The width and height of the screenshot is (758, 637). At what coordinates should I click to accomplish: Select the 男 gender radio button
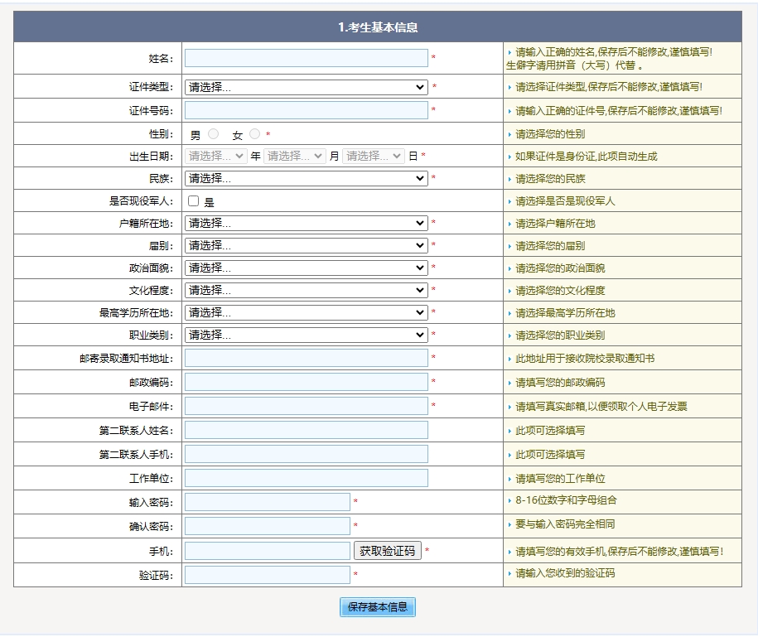[x=214, y=133]
